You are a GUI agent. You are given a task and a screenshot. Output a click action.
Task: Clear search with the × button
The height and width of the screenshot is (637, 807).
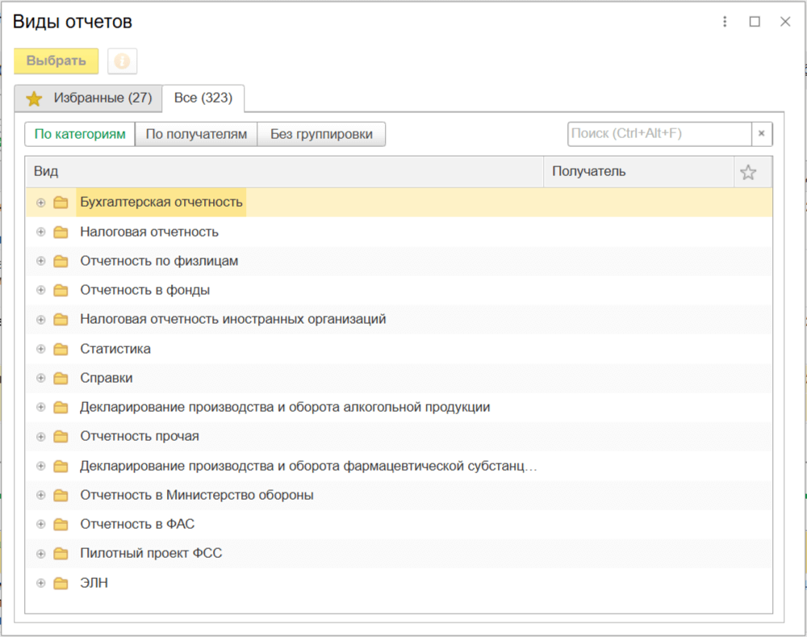(762, 134)
